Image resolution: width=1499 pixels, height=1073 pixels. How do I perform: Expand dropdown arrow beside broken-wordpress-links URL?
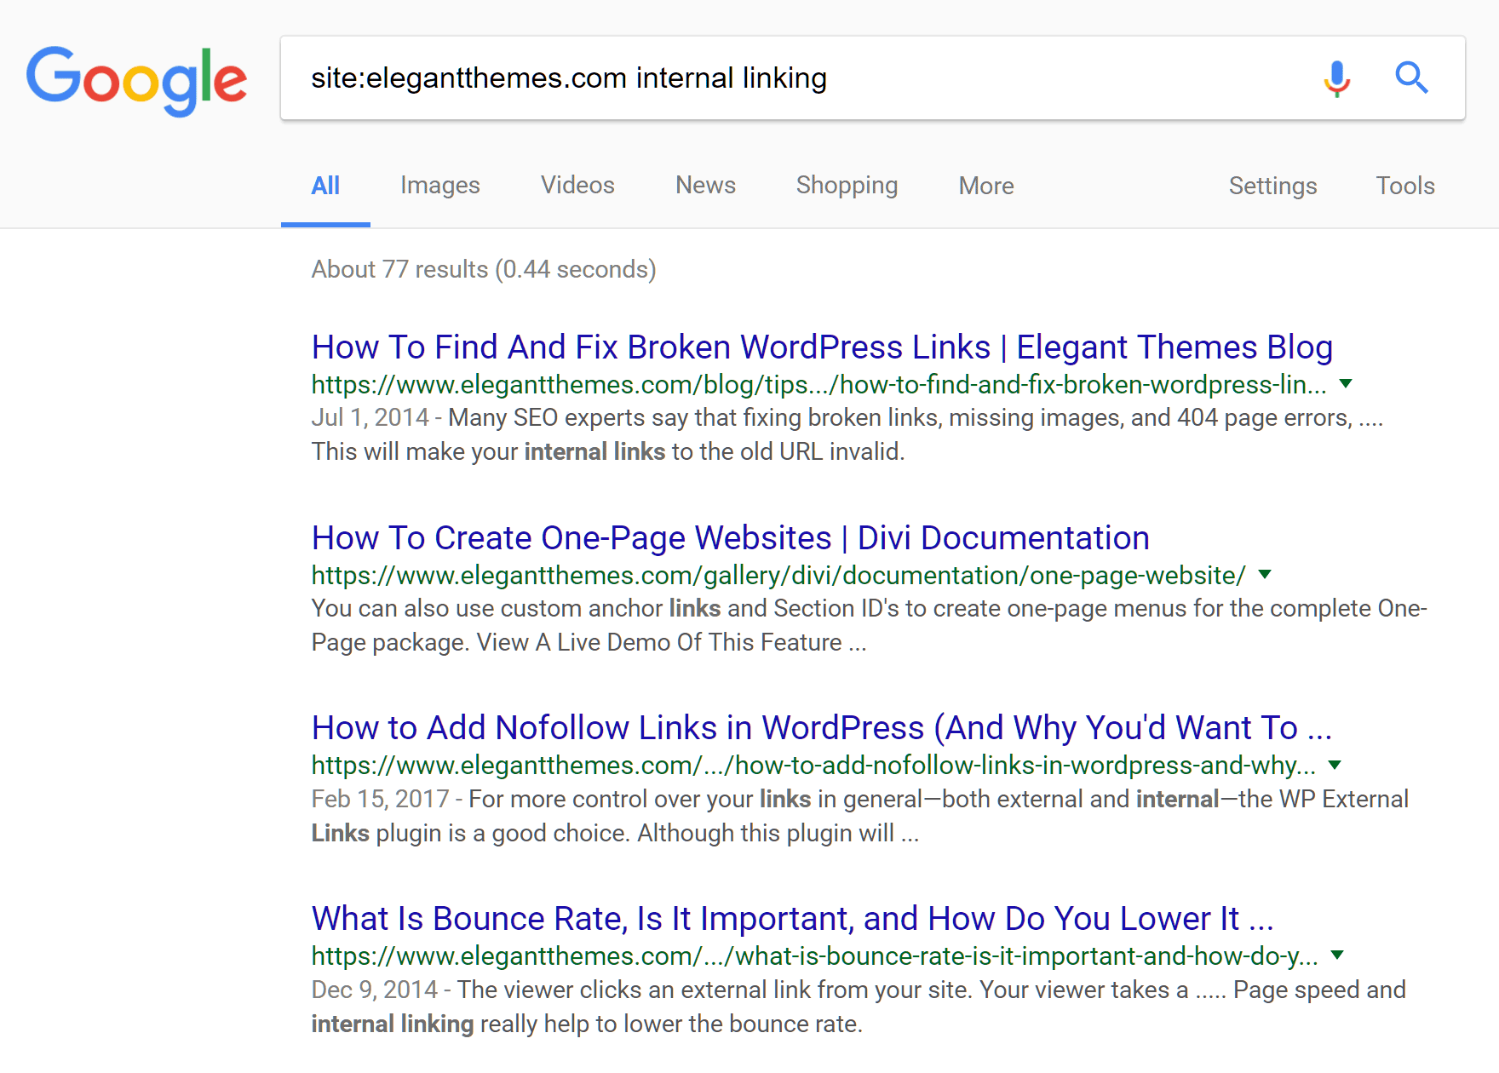(x=1346, y=384)
